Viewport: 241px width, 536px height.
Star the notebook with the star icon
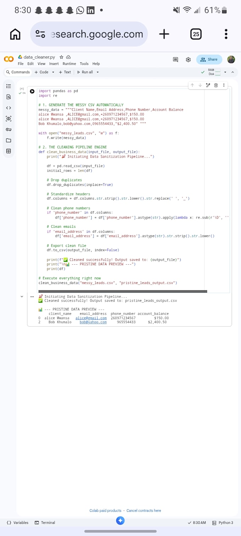coord(61,57)
